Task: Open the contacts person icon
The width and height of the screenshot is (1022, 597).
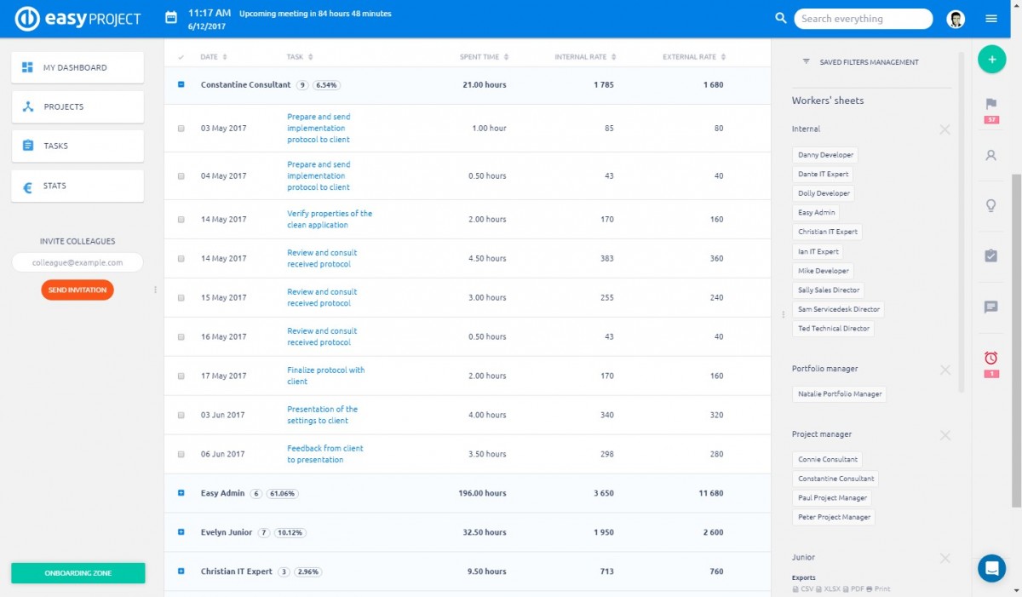Action: pyautogui.click(x=990, y=155)
